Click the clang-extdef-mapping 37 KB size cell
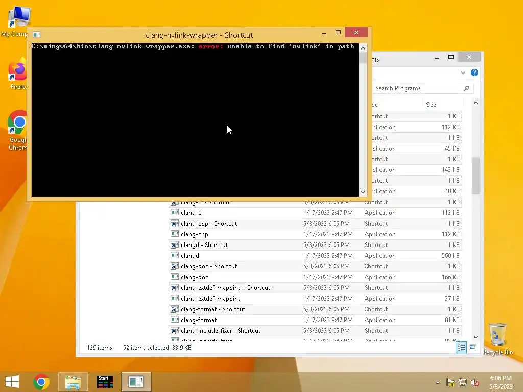Viewport: 523px width, 392px height. coord(452,298)
